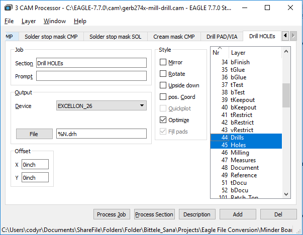Click the Section name input field

click(x=91, y=63)
